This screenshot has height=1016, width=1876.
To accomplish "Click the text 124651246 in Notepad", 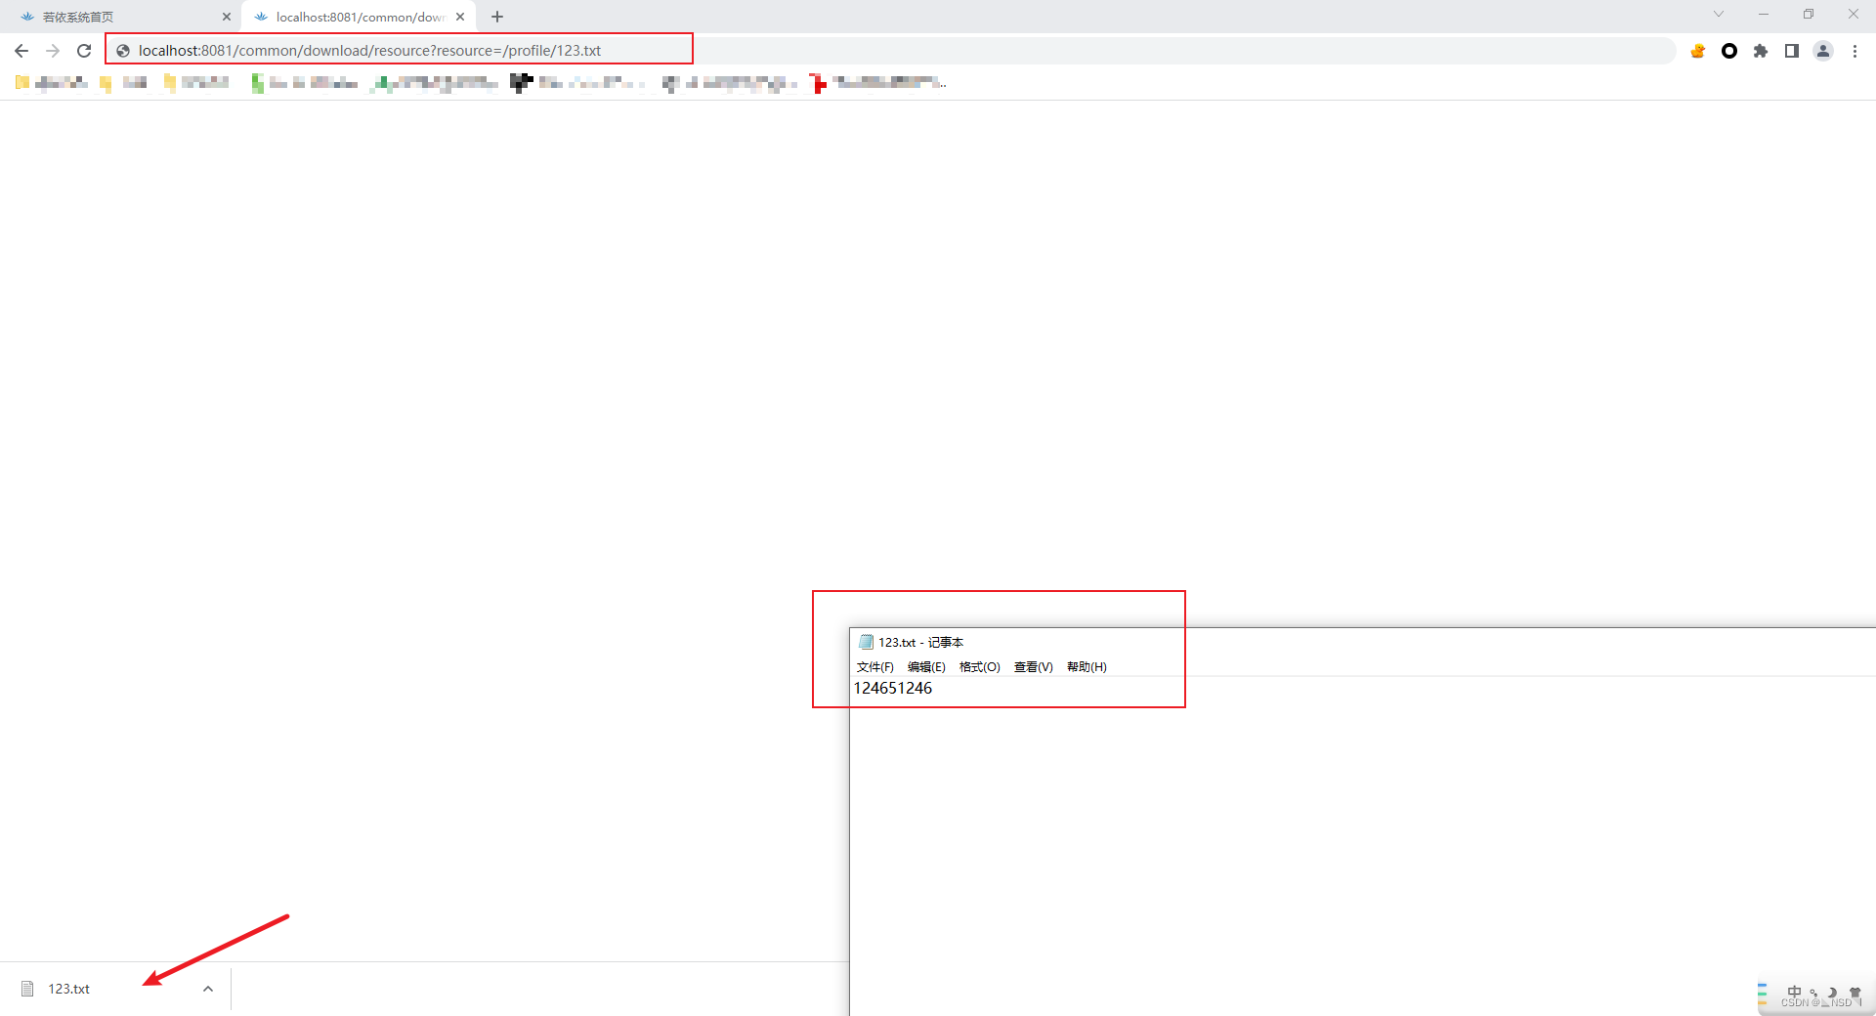I will click(893, 688).
